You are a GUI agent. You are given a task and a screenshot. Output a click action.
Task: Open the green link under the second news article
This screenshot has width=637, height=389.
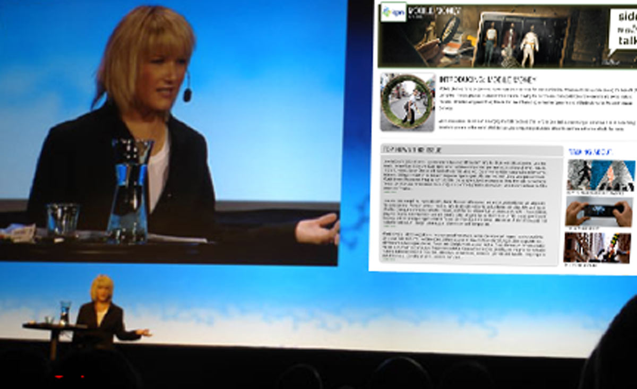coord(389,227)
